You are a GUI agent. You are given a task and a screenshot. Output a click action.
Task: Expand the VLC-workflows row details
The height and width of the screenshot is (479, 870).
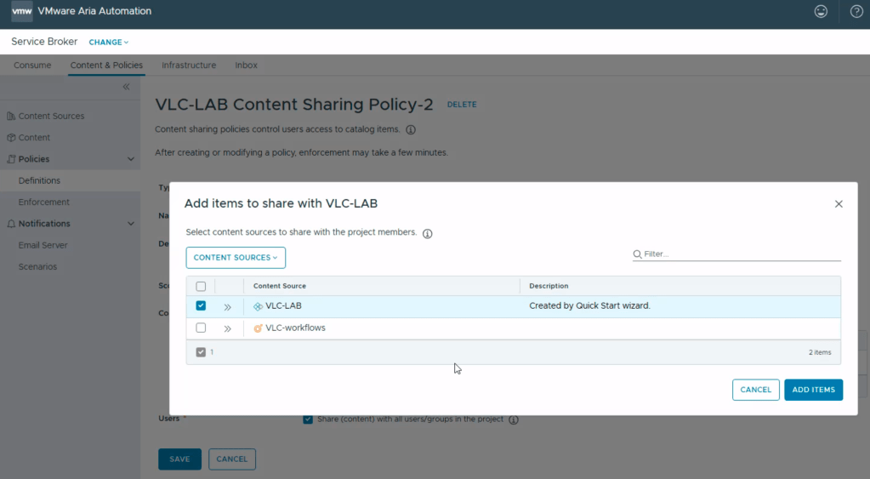(x=228, y=328)
